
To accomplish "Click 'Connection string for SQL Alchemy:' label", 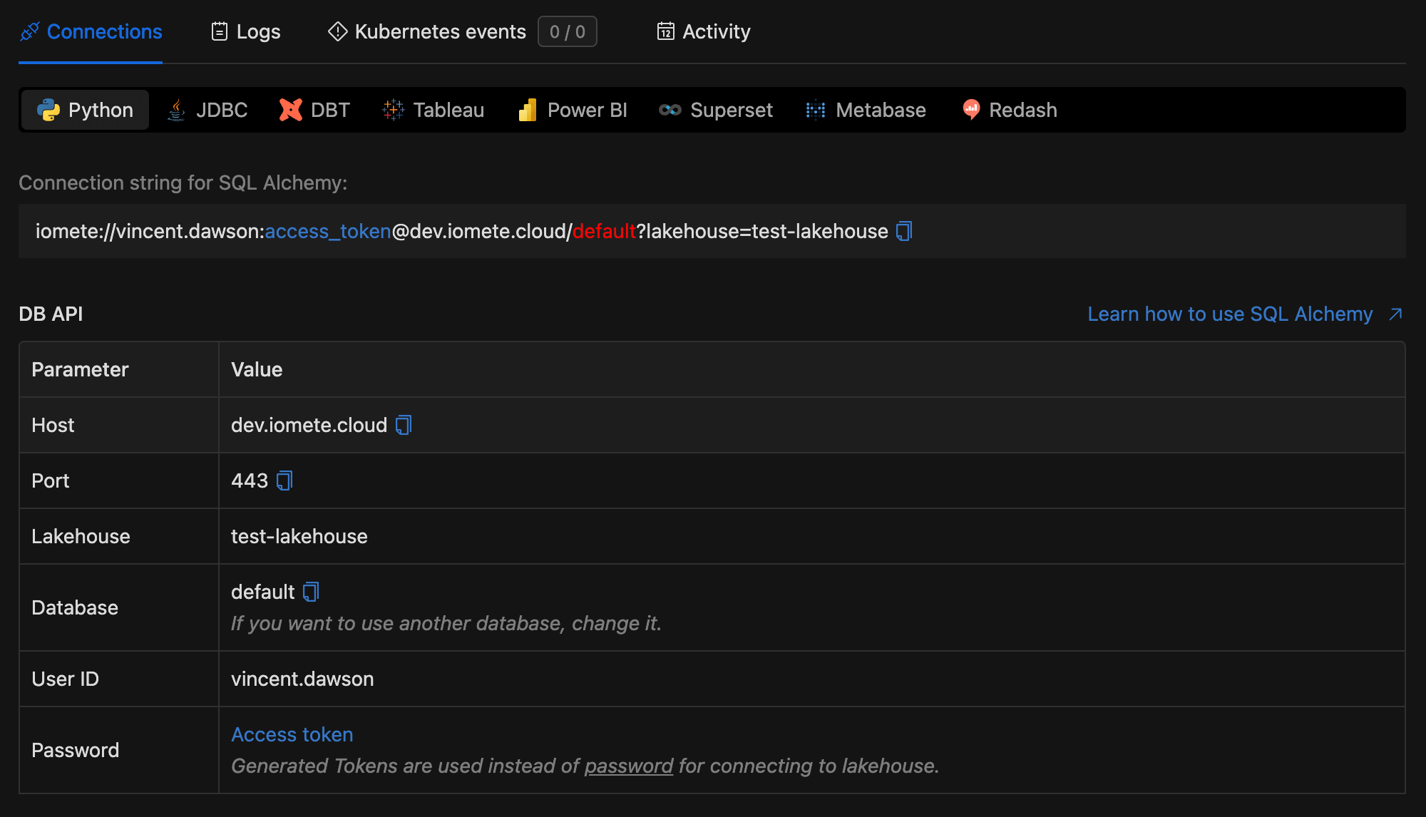I will click(x=183, y=183).
